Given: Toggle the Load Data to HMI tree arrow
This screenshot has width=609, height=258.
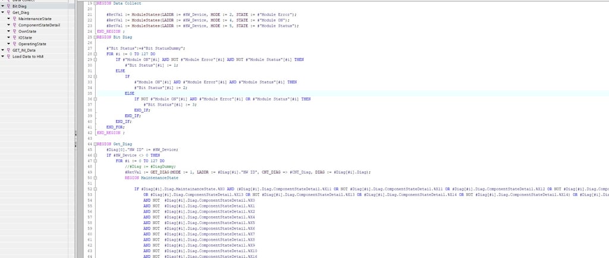Looking at the screenshot, I should coord(3,56).
